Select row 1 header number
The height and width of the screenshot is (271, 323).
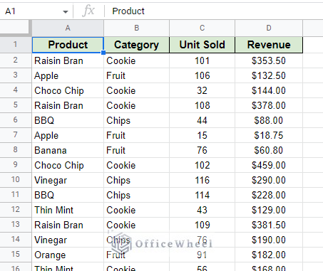tap(16, 44)
